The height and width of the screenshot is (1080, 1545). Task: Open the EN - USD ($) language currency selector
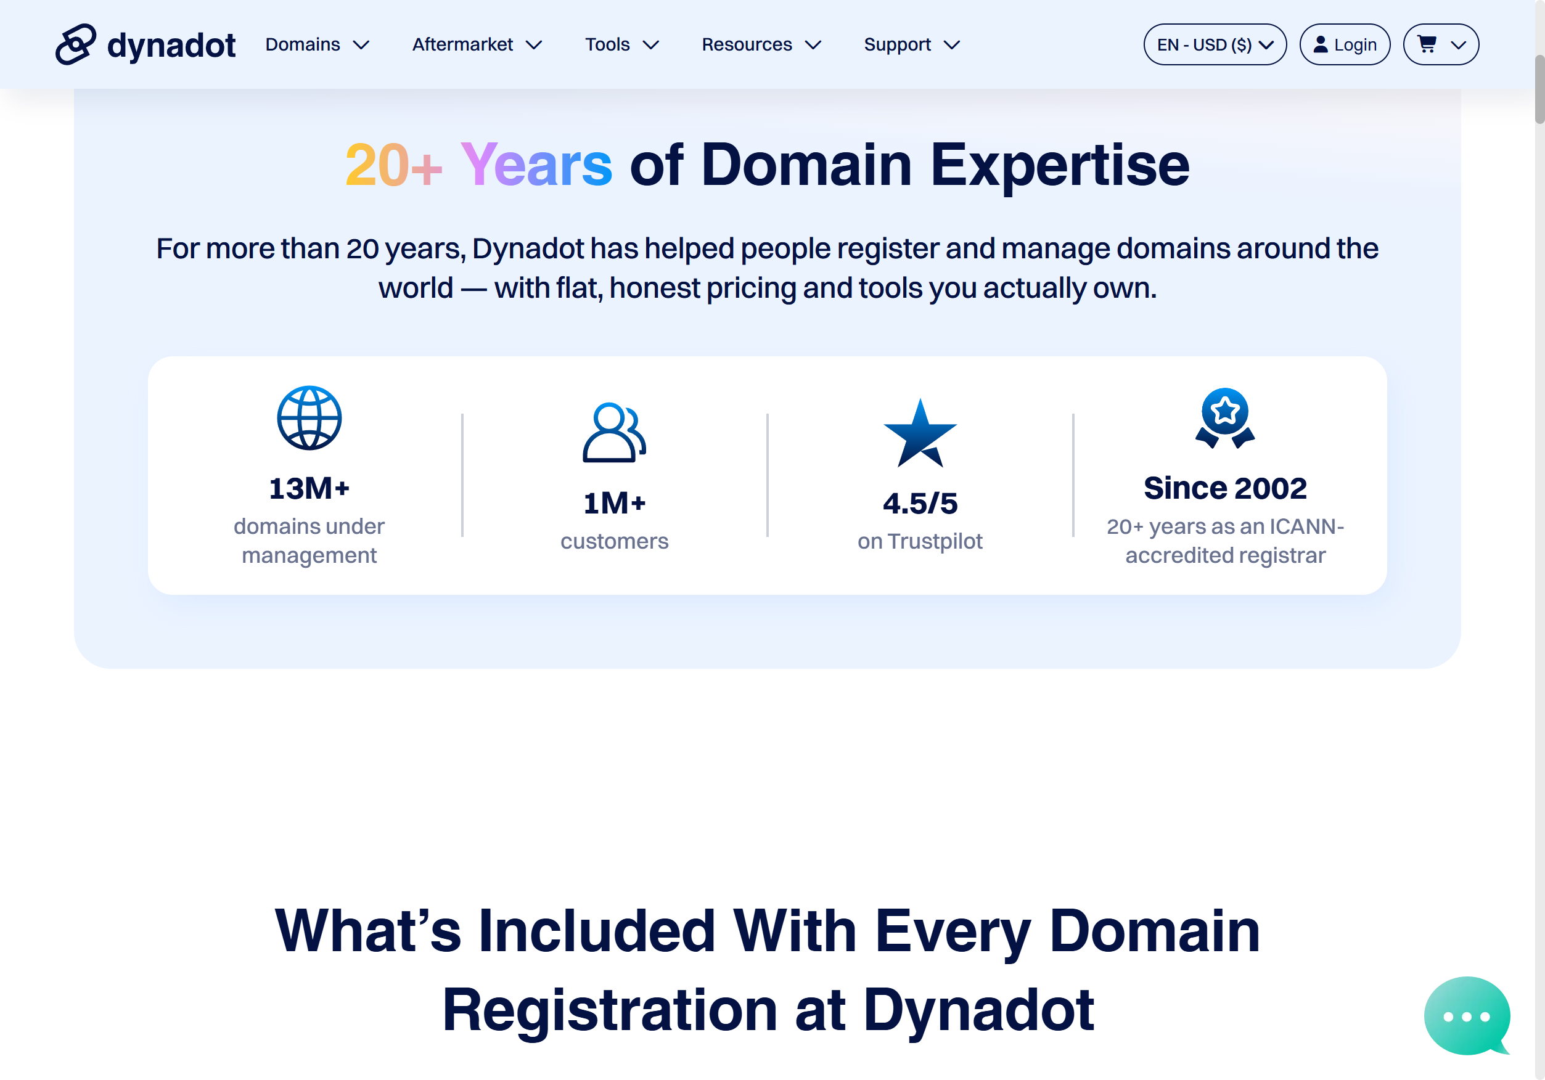(1215, 44)
